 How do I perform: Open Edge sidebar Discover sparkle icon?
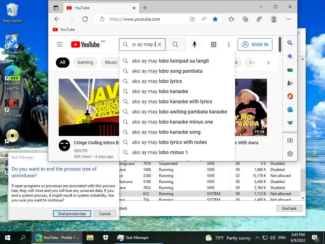click(x=290, y=56)
